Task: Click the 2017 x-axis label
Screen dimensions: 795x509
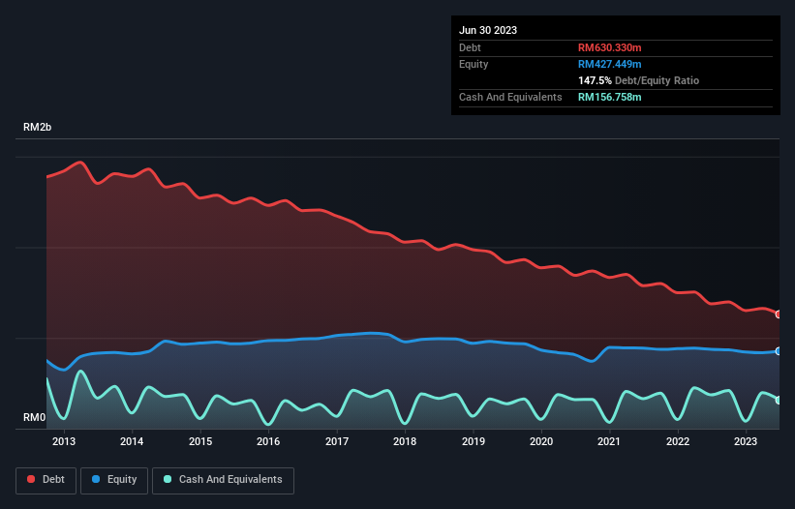Action: [337, 441]
